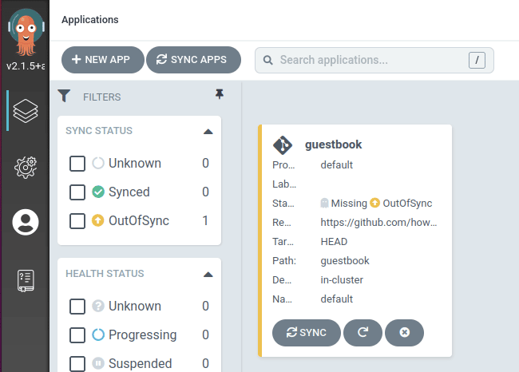Open Applications layers icon in sidebar

click(26, 111)
